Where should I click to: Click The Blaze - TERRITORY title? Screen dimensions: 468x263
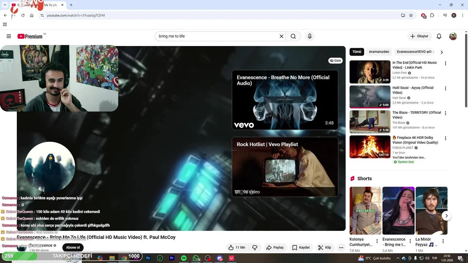click(x=417, y=115)
